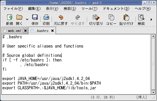Click the title bar text '/home/j00300/.bashrc - gedit'
Viewport: 157px width, 101px height.
coord(75,3)
